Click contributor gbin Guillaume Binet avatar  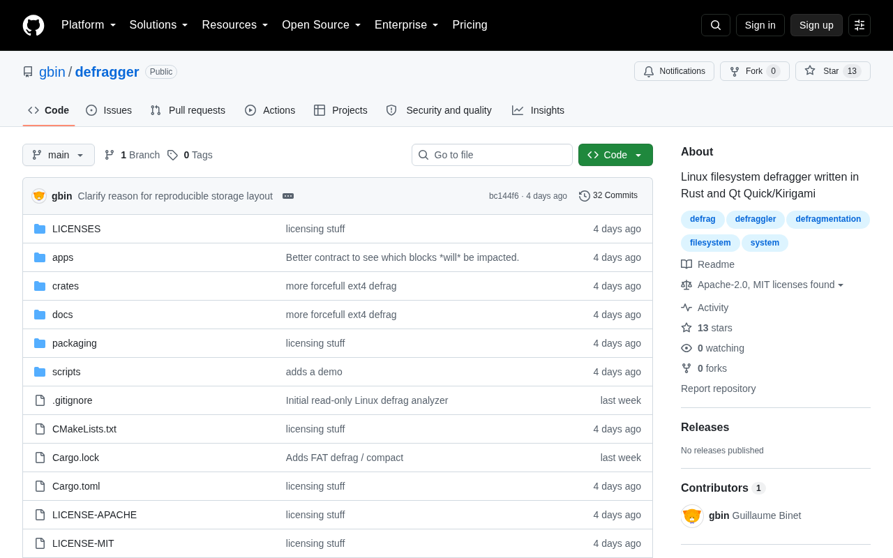click(692, 516)
